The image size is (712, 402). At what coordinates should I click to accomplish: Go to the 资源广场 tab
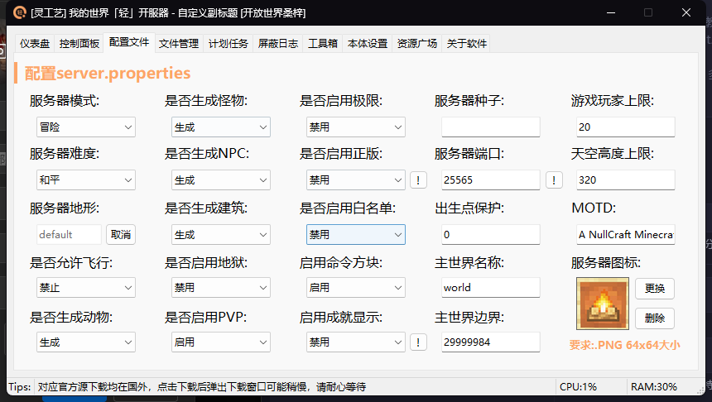pos(416,44)
